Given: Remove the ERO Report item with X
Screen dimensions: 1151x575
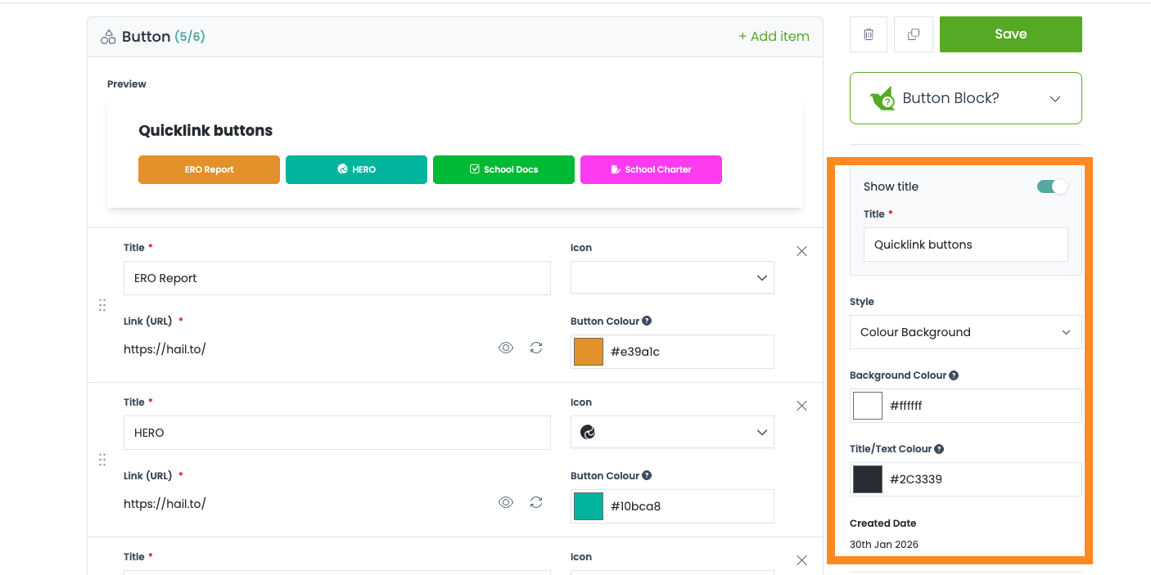Looking at the screenshot, I should coord(802,251).
